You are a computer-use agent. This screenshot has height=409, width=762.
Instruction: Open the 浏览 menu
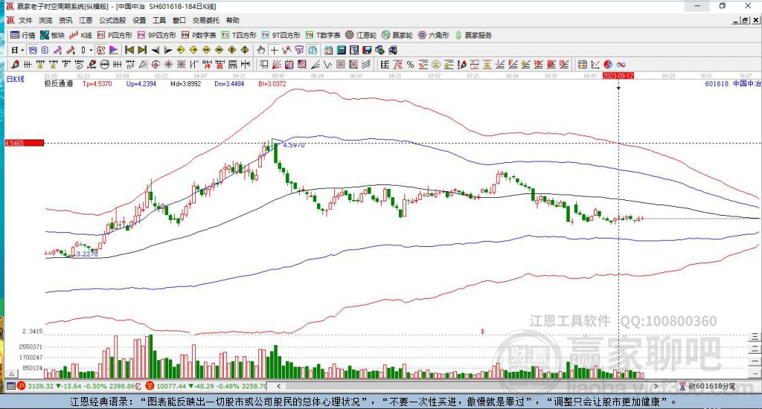point(45,20)
